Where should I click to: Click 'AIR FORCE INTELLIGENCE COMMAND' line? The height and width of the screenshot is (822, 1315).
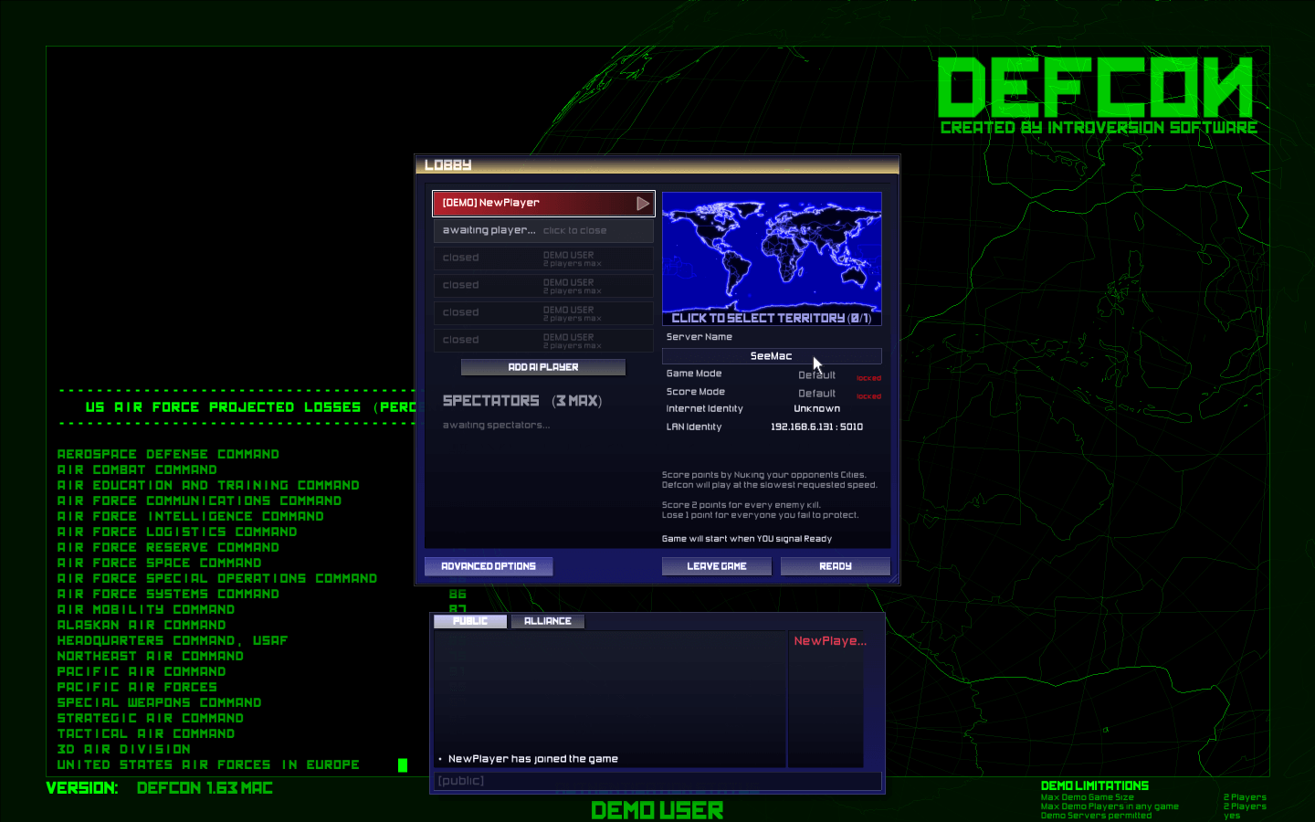(x=190, y=516)
